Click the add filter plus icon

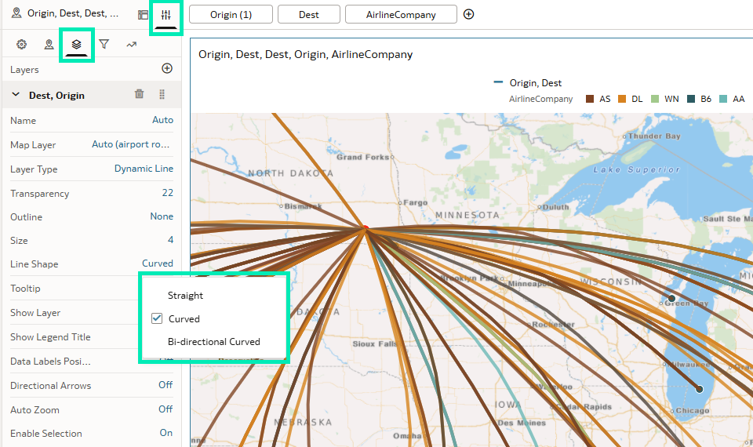pos(469,14)
